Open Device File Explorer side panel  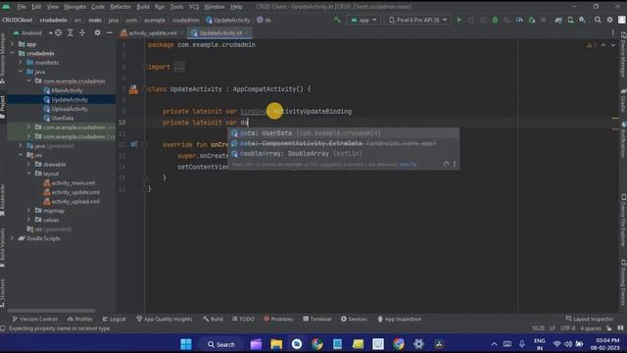click(x=623, y=221)
